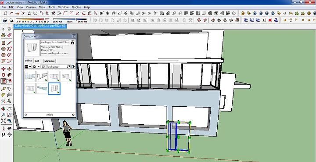The width and height of the screenshot is (316, 162).
Task: Open the Window menu
Action: [x=63, y=7]
